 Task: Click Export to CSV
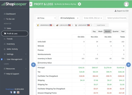[x=121, y=11]
